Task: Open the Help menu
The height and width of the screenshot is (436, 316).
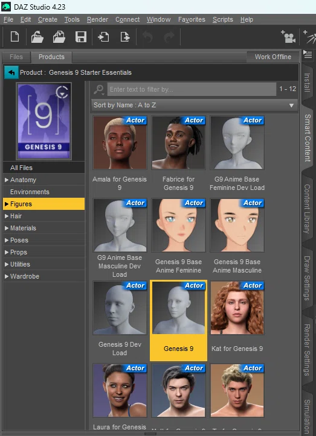Action: point(247,19)
